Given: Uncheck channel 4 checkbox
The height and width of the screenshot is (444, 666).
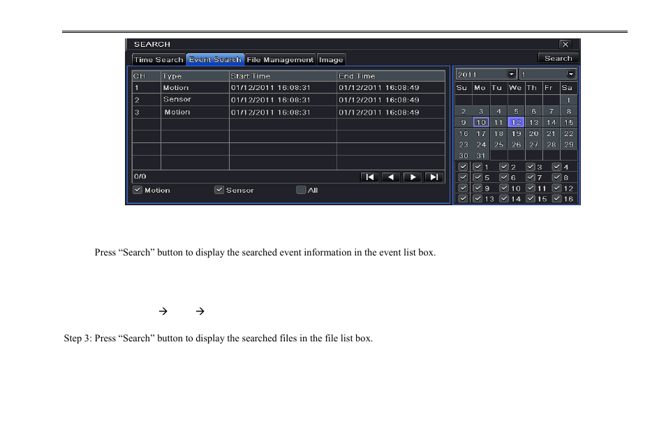Looking at the screenshot, I should tap(557, 167).
